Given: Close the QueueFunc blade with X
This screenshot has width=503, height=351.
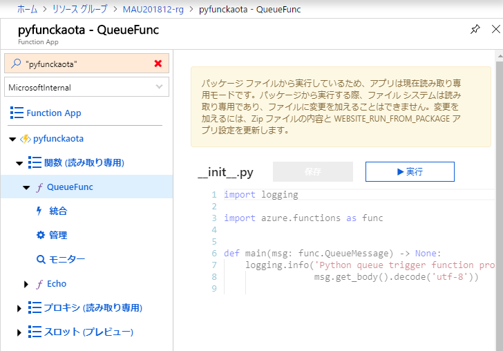Looking at the screenshot, I should [495, 29].
